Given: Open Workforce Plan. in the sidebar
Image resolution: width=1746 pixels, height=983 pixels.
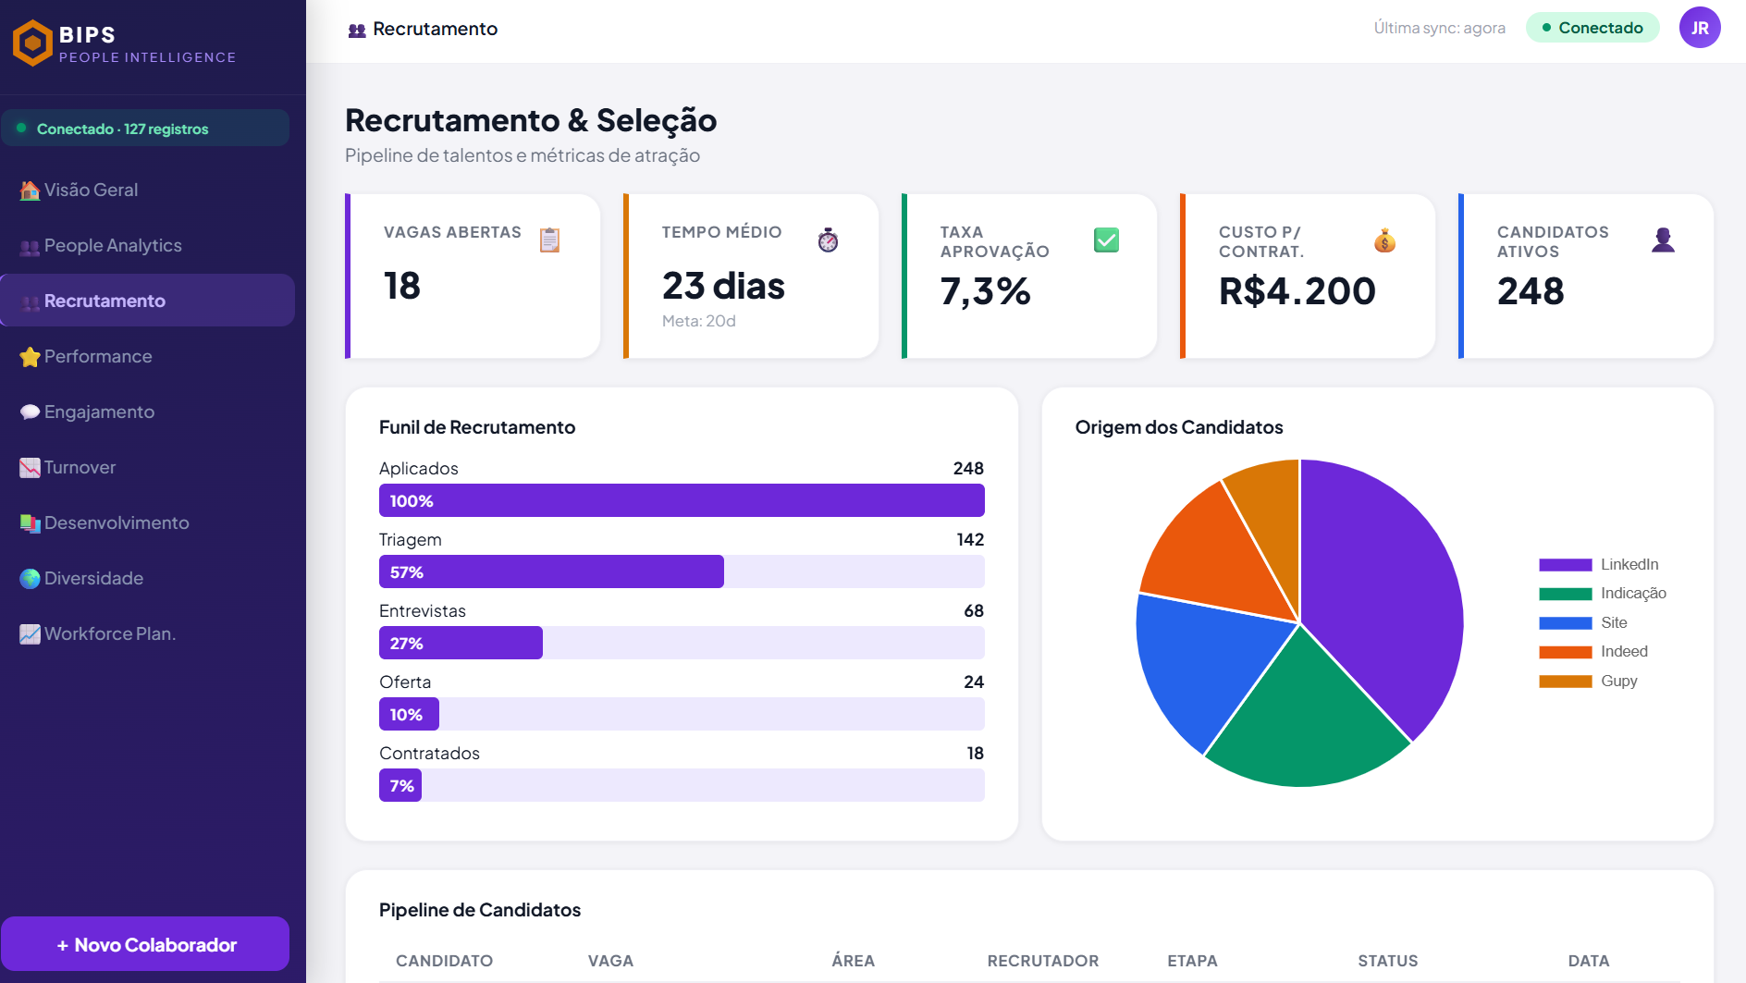Looking at the screenshot, I should point(148,633).
